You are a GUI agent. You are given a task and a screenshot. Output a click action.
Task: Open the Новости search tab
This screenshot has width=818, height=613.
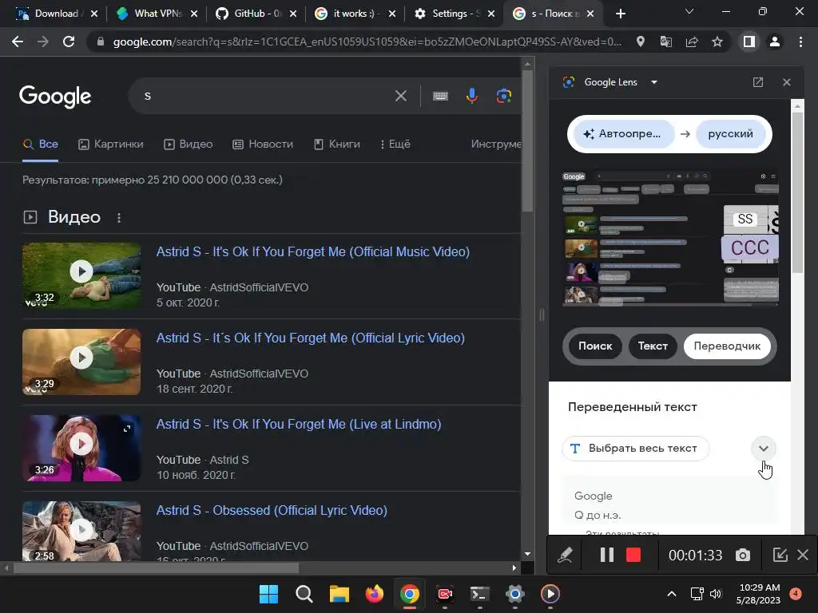tap(262, 144)
